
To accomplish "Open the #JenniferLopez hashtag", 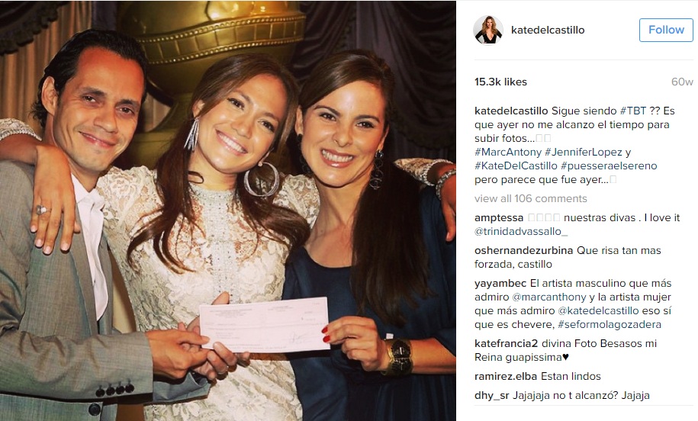I will coord(583,152).
